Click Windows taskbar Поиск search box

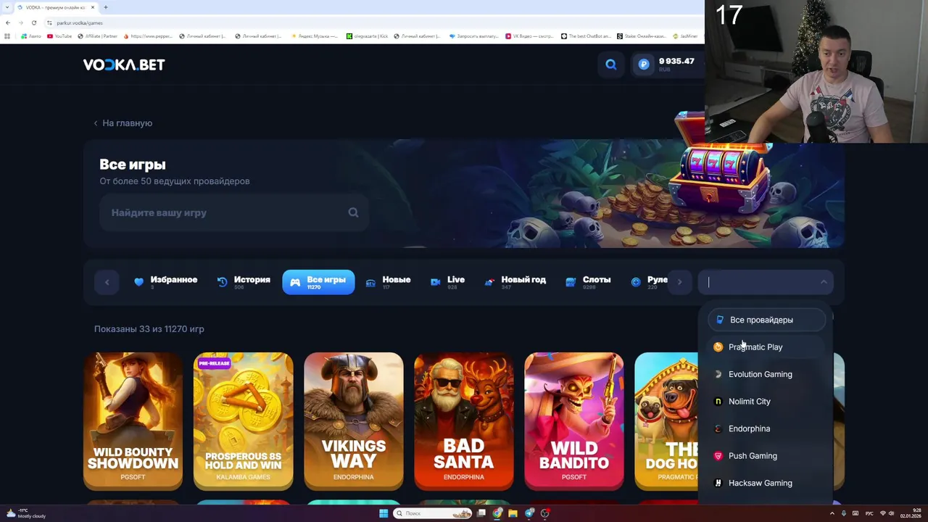433,513
